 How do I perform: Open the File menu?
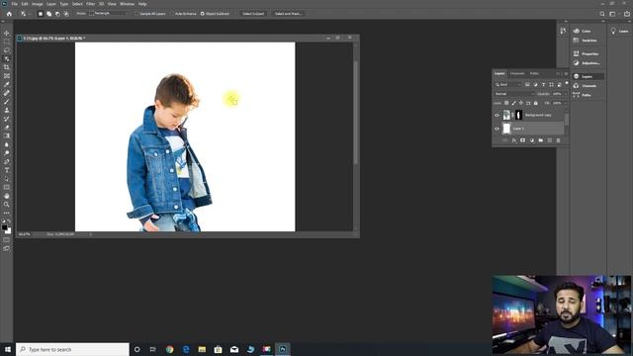click(x=14, y=4)
